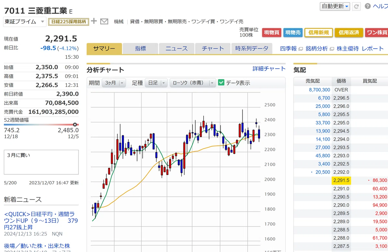Click the 出来高 value 70,084,500
Screen dimensions: 388x252
pos(62,103)
